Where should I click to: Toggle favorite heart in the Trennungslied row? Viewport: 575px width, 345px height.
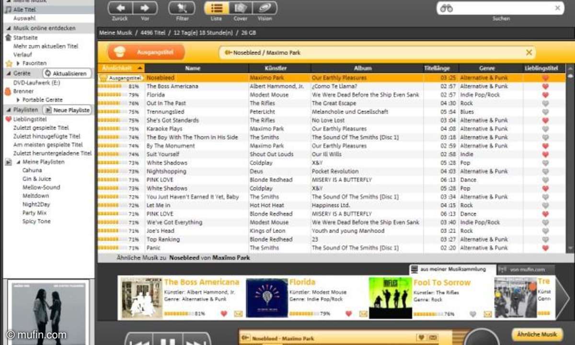[x=545, y=112]
